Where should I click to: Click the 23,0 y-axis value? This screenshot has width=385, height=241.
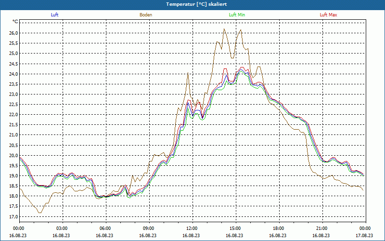click(x=13, y=94)
